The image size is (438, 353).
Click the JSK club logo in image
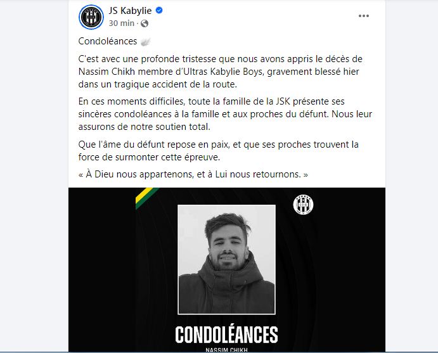(x=303, y=205)
